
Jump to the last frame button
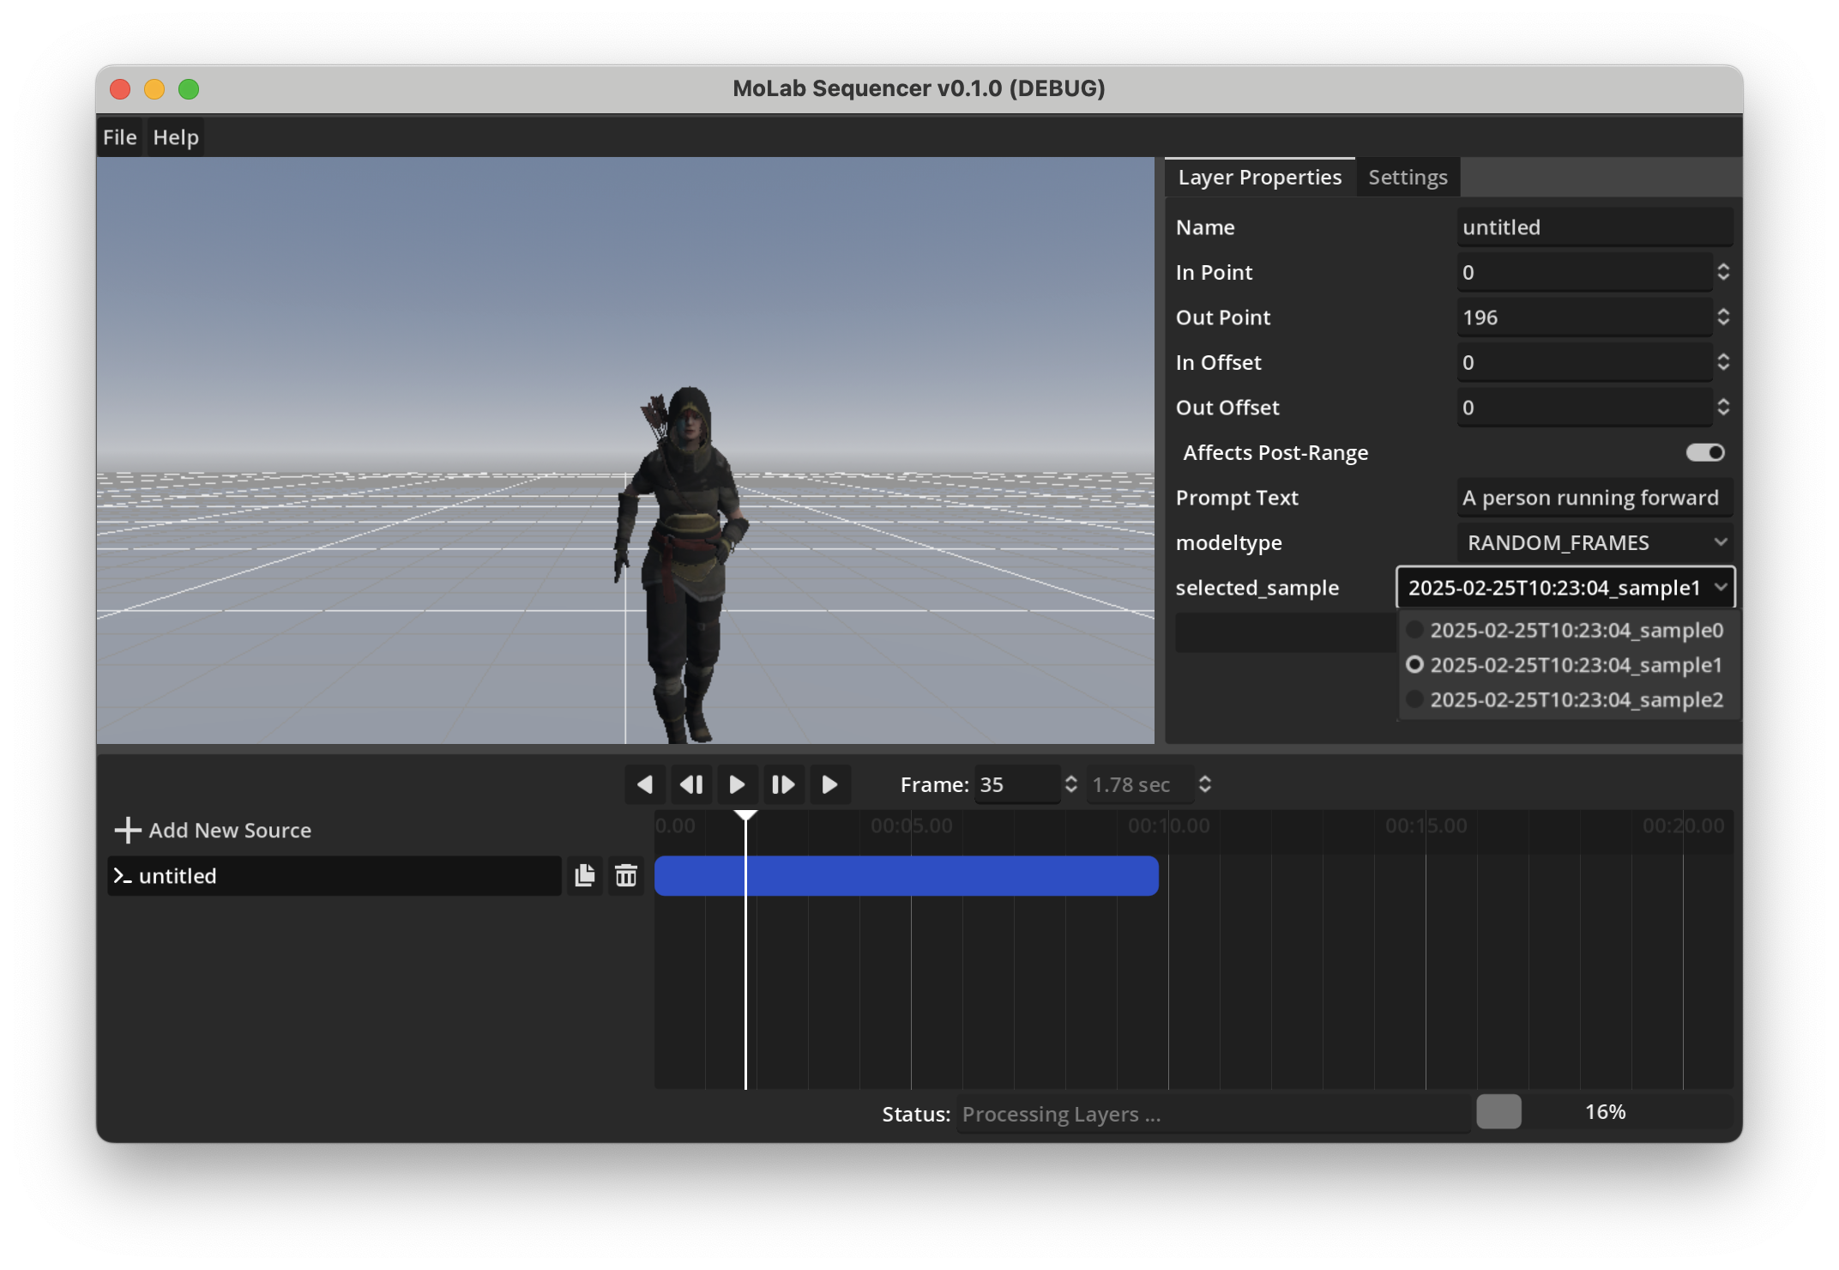[829, 784]
